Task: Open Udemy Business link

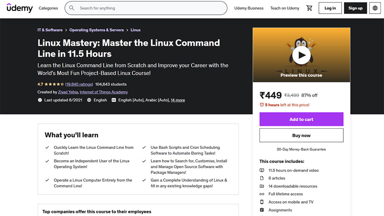Action: coord(249,8)
